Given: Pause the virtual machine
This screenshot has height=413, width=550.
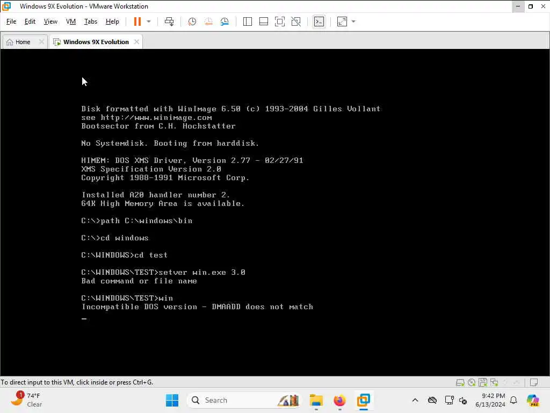Looking at the screenshot, I should click(137, 22).
